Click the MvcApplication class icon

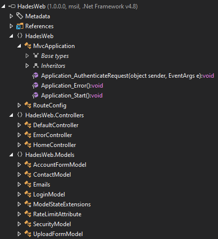click(28, 46)
